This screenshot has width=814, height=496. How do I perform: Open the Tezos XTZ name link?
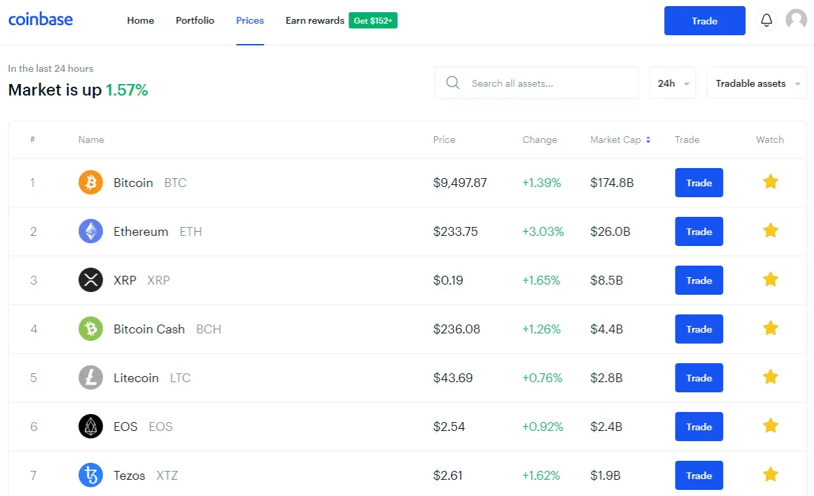(x=146, y=476)
